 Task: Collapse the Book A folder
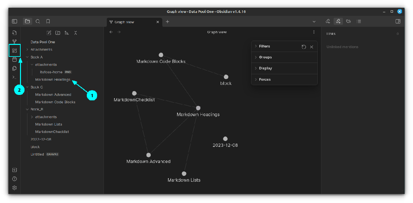coord(27,57)
